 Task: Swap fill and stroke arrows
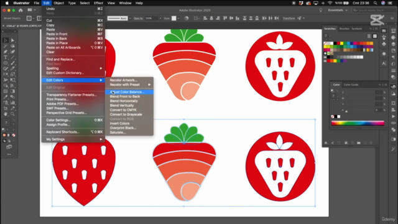[13, 120]
